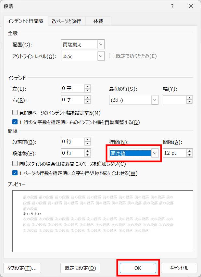The width and height of the screenshot is (201, 277).
Task: Increase 幅 value with up arrow
Action: pos(189,98)
